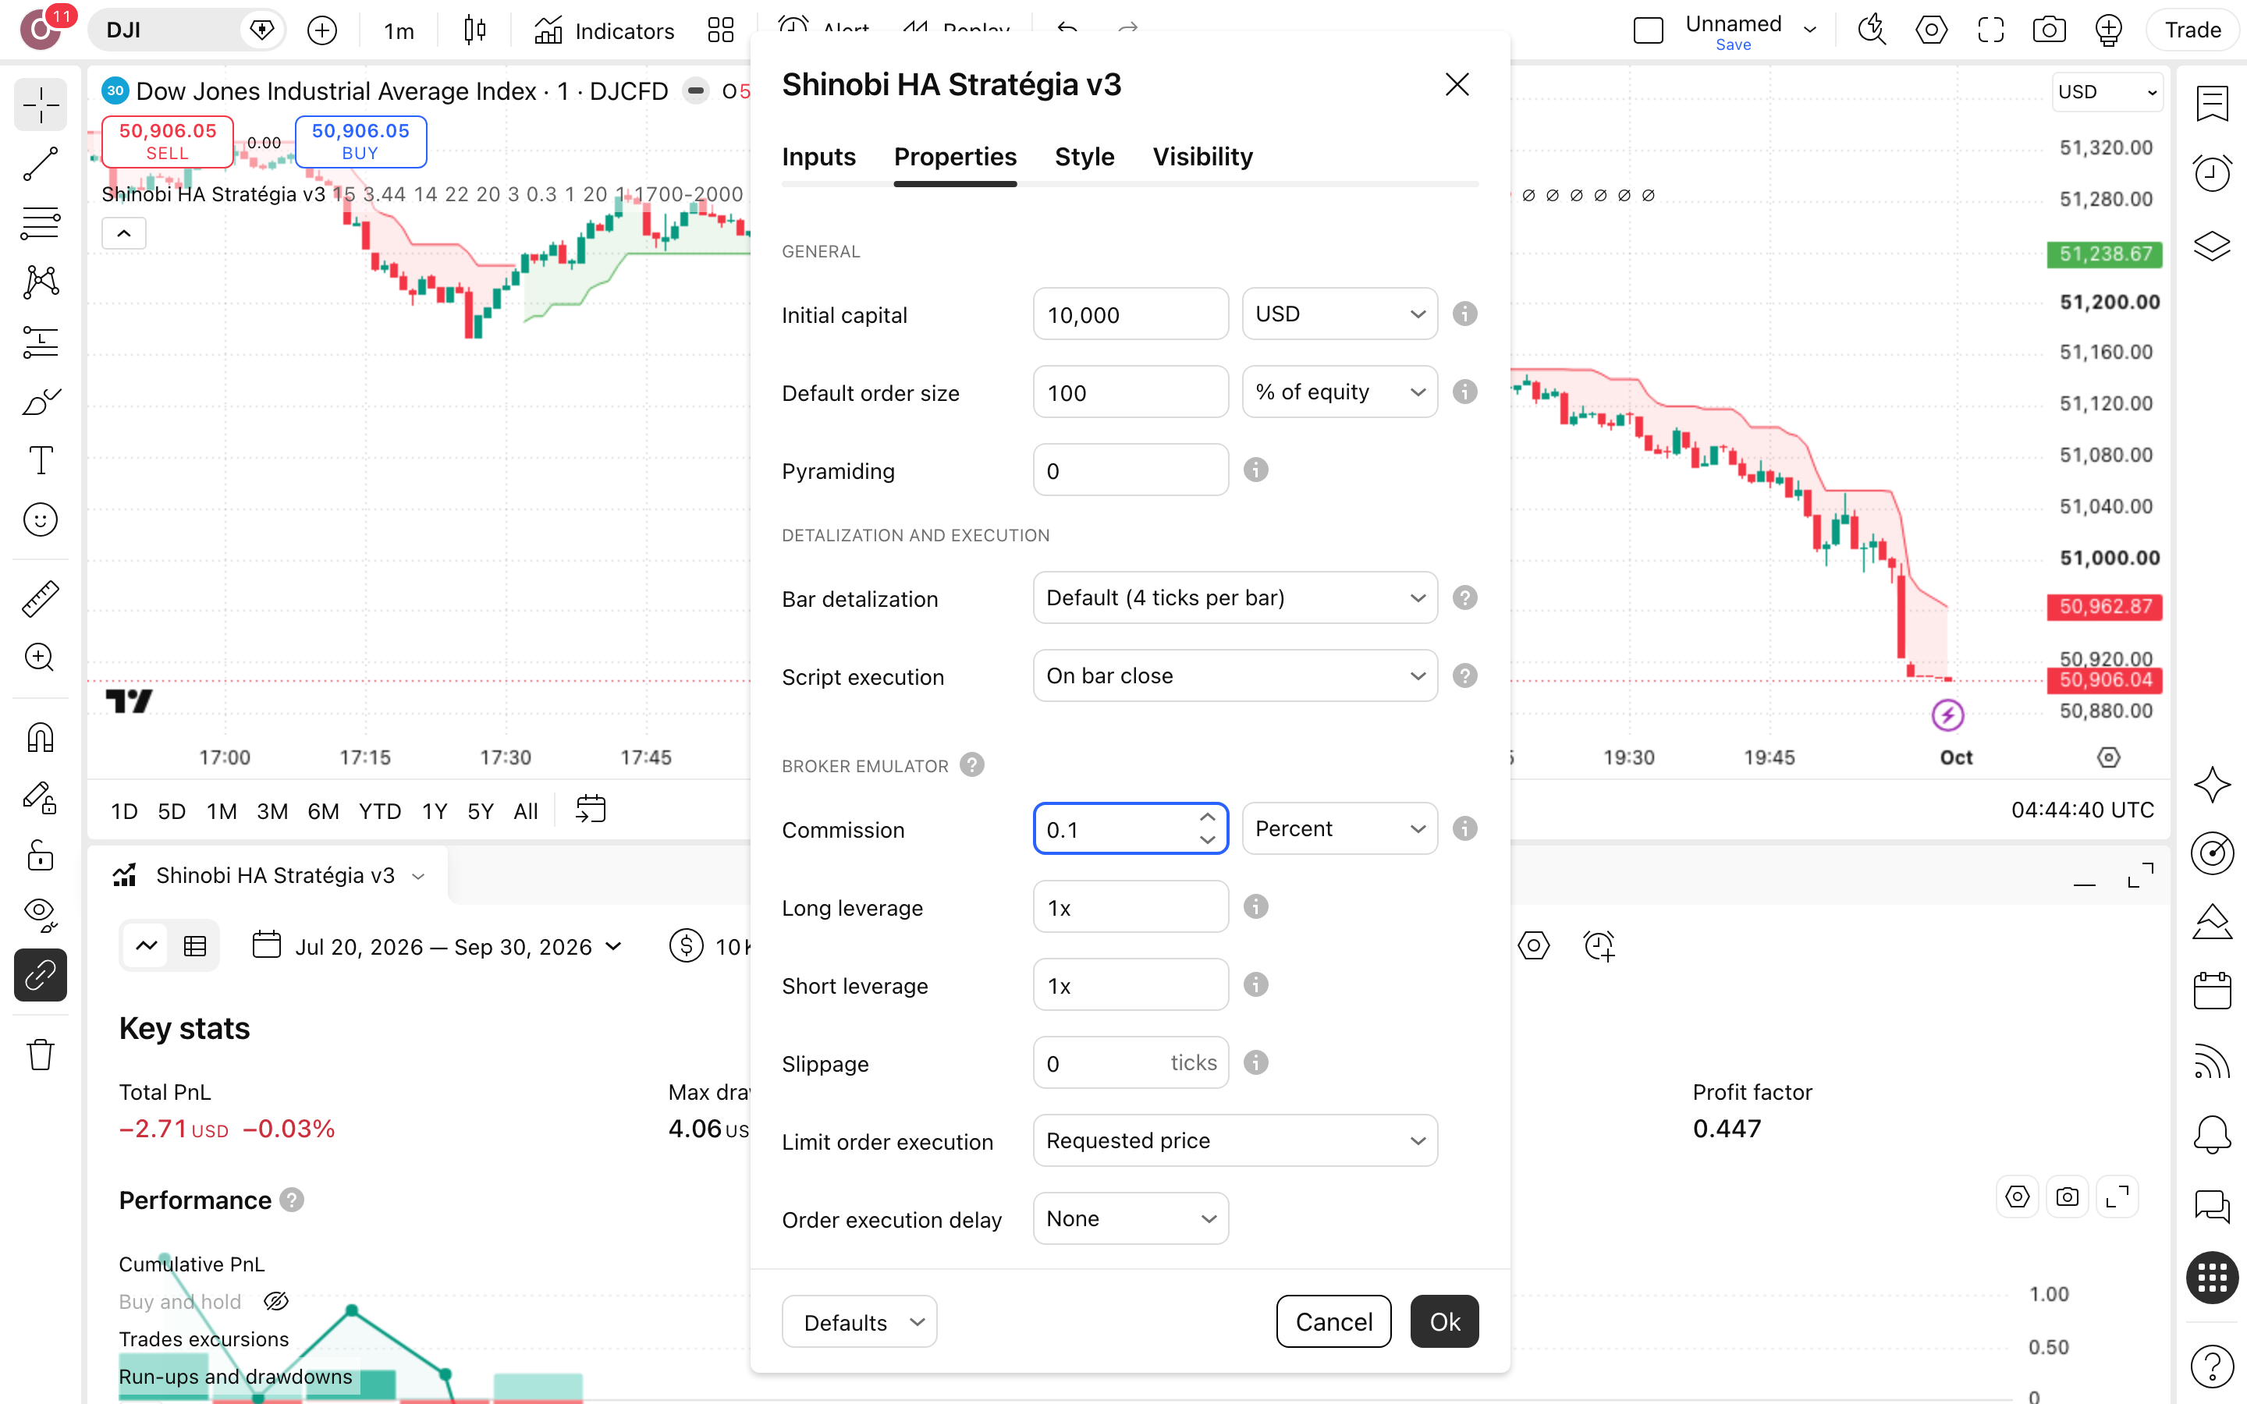
Task: Activate the magnet mode tool
Action: pyautogui.click(x=40, y=738)
